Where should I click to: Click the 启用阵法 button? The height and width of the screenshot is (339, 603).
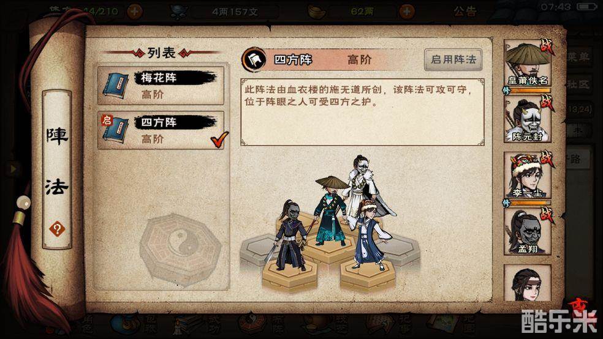pyautogui.click(x=453, y=59)
